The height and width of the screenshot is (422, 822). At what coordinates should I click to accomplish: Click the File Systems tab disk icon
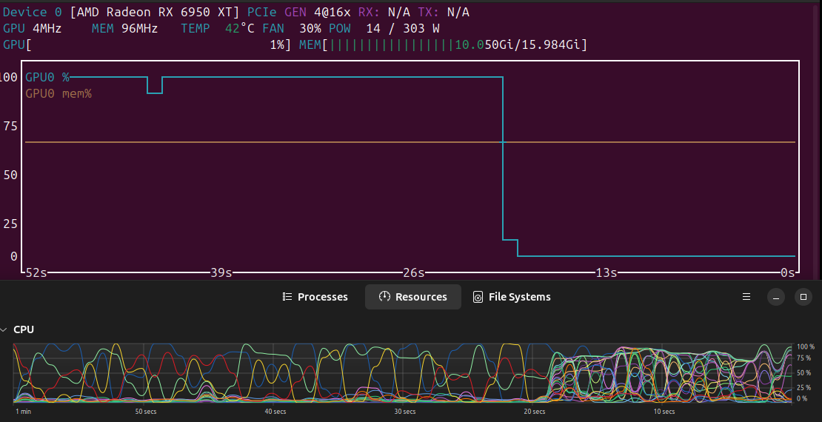[478, 297]
